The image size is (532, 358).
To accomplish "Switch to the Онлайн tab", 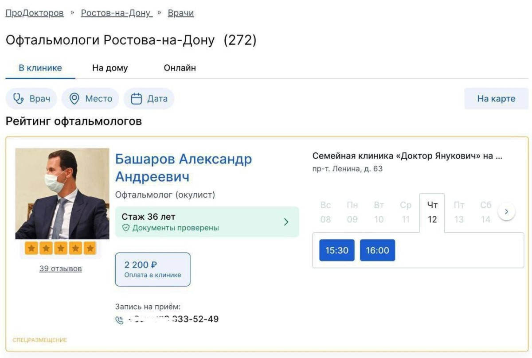I will 180,68.
